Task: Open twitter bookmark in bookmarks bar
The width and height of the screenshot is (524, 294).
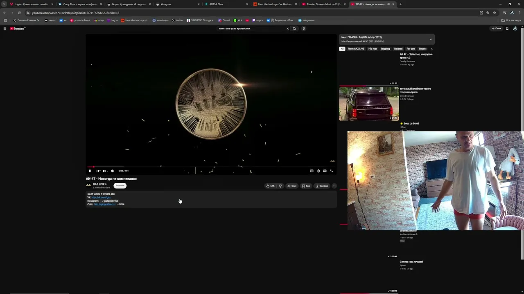Action: coord(177,20)
